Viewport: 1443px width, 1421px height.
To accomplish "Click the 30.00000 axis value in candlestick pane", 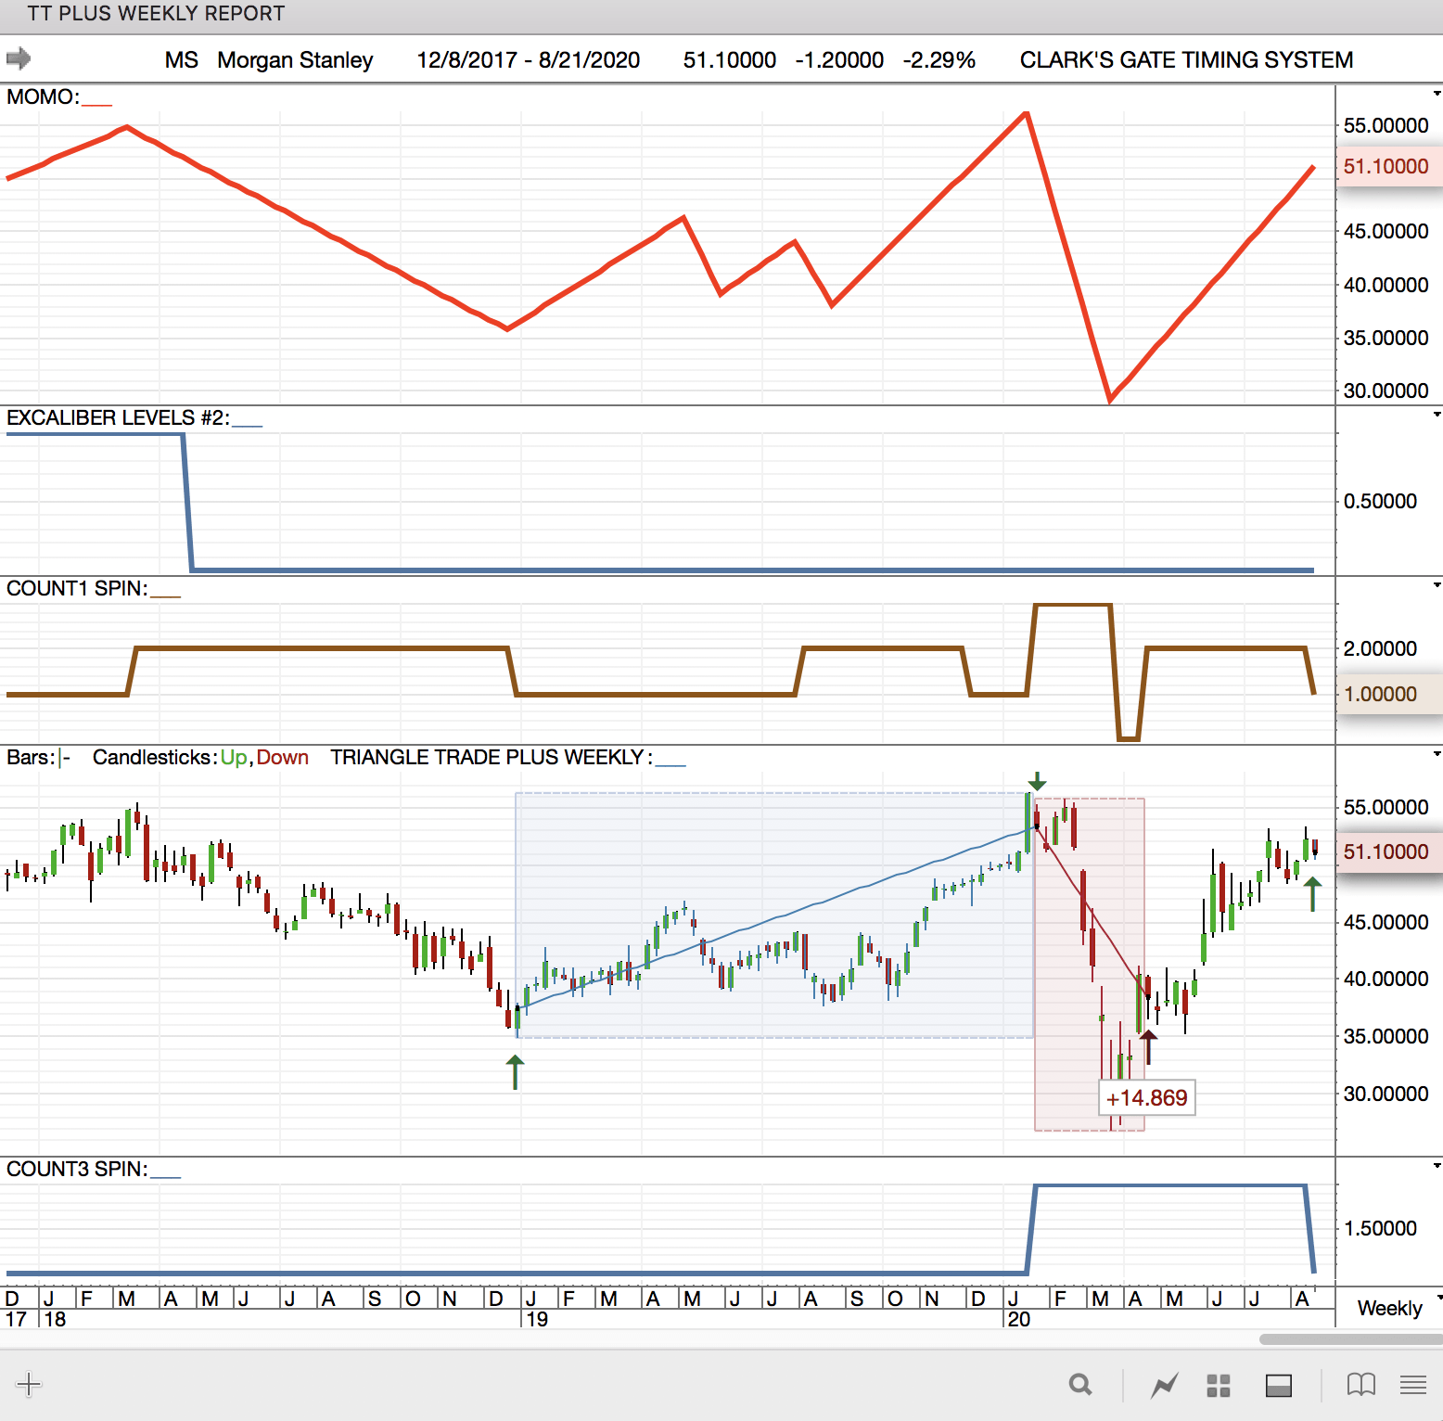I will pyautogui.click(x=1386, y=1095).
